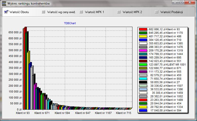197x121 pixels.
Task: Tick the Wartość MPK 1 checkbox
Action: (x=81, y=12)
